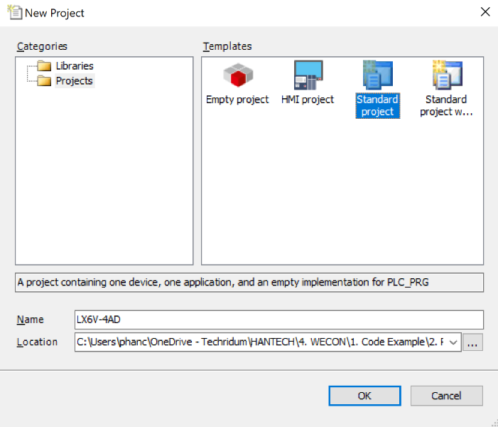Open the browse folder button (...)
The width and height of the screenshot is (498, 427).
(473, 342)
